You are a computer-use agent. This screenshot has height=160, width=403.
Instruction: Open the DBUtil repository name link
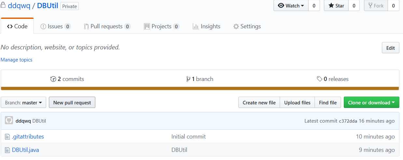tap(48, 6)
